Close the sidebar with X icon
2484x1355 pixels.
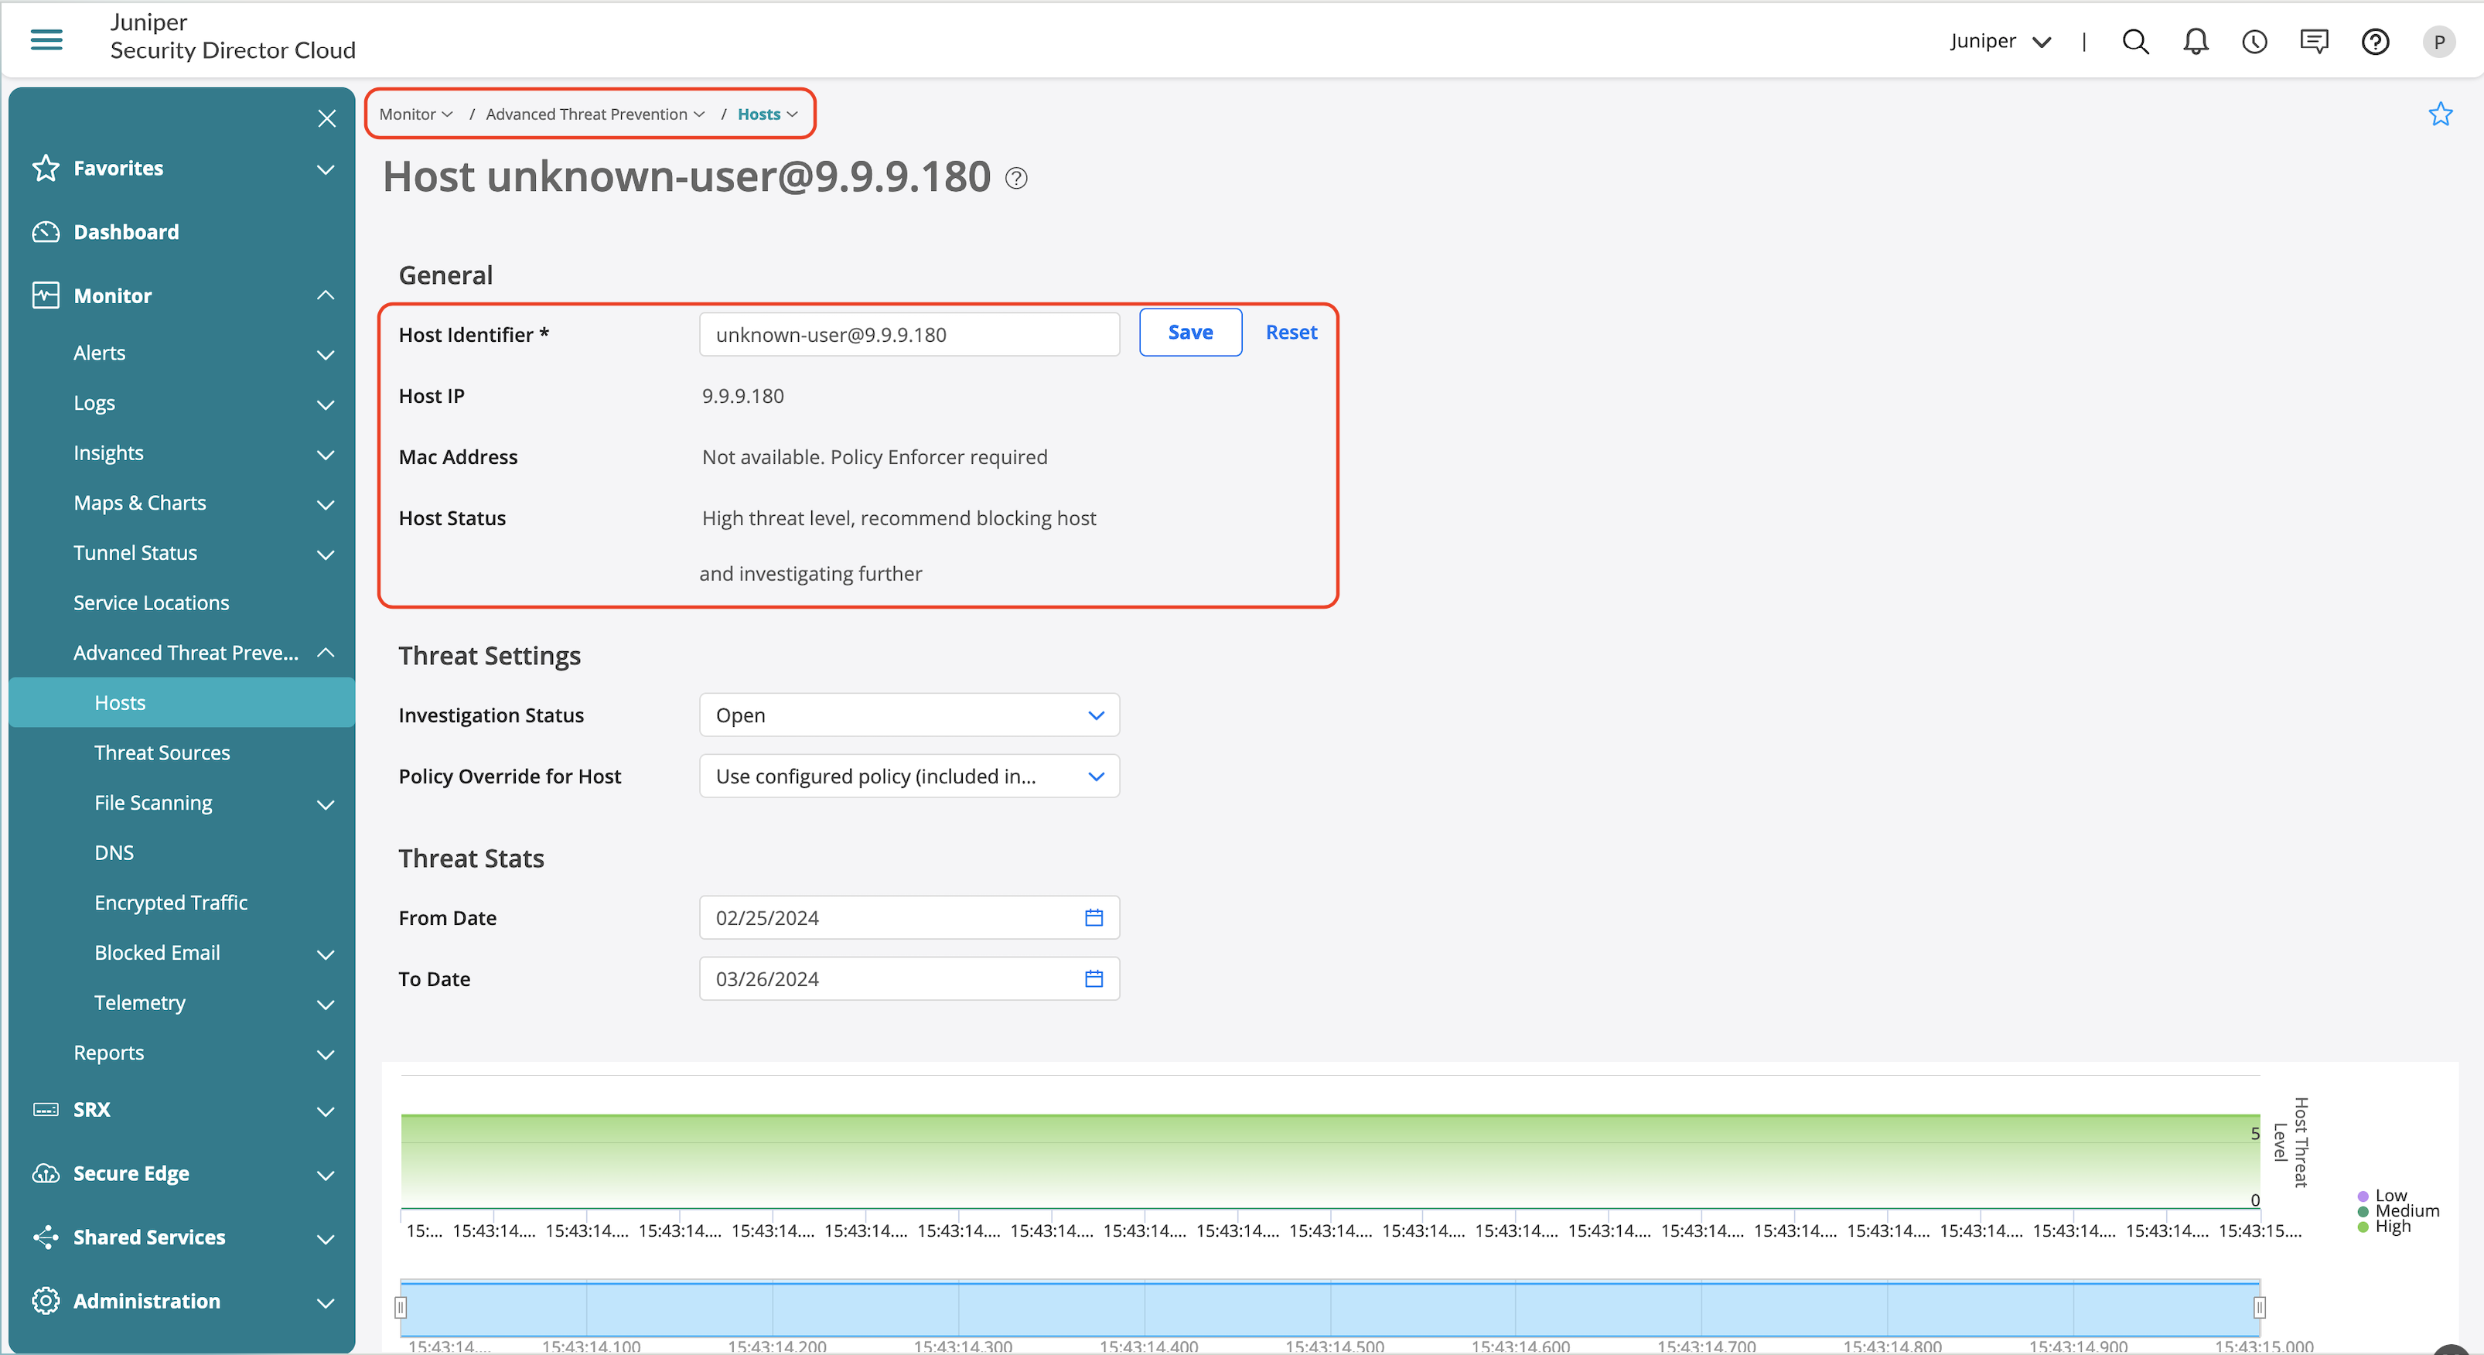(327, 118)
